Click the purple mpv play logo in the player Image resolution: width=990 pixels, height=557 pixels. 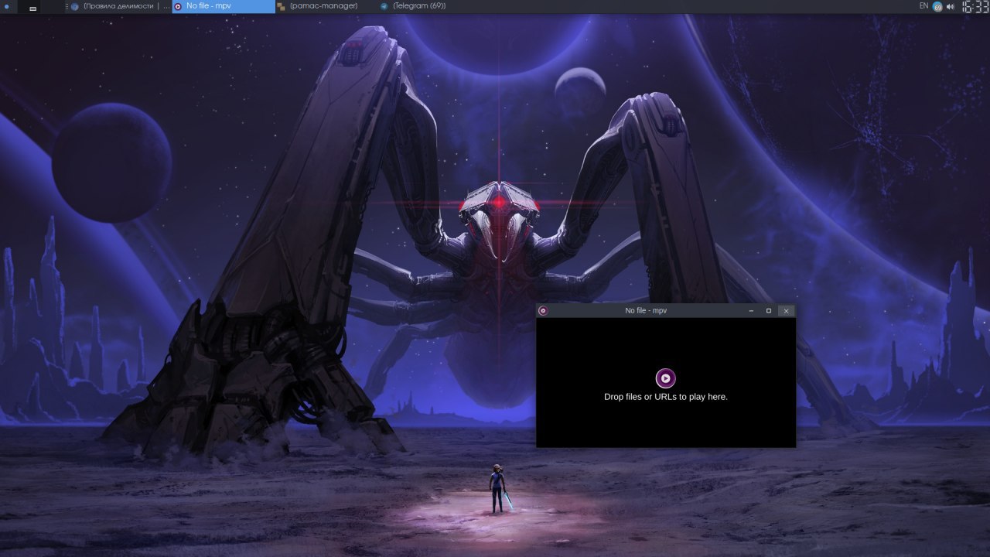[666, 378]
